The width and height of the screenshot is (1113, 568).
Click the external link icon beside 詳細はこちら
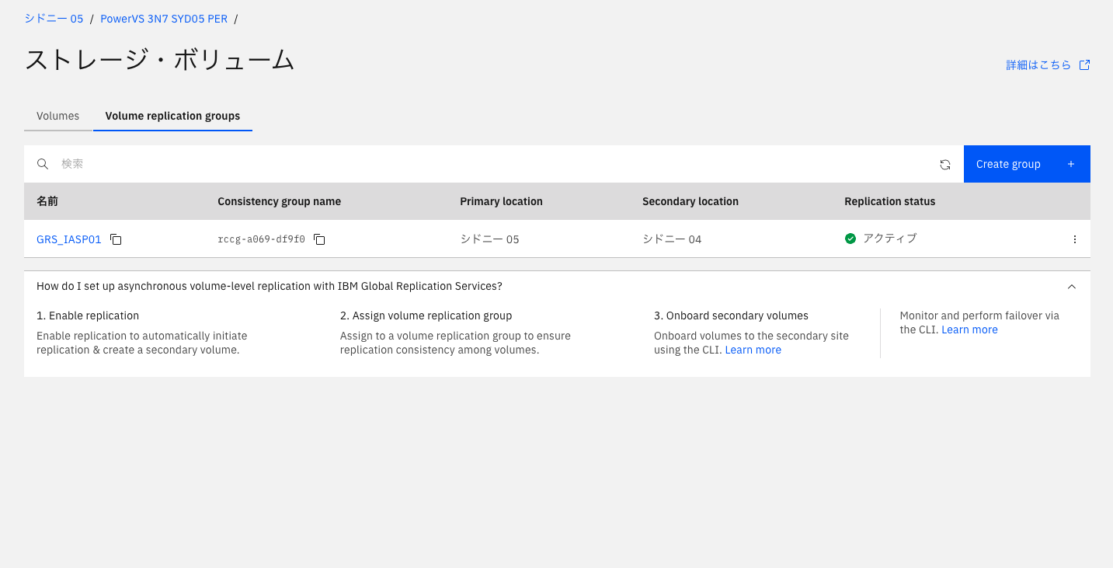[1085, 65]
